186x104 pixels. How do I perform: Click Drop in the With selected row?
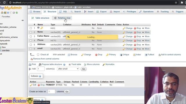pos(99,55)
